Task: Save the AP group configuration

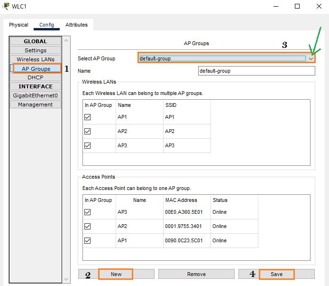Action: 276,274
